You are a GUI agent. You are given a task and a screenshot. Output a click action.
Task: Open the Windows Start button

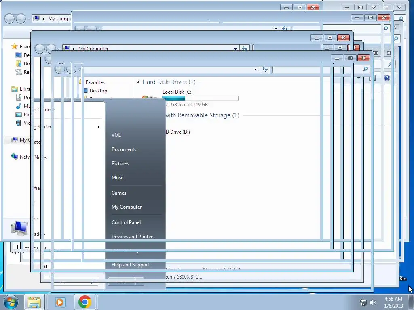pyautogui.click(x=11, y=302)
